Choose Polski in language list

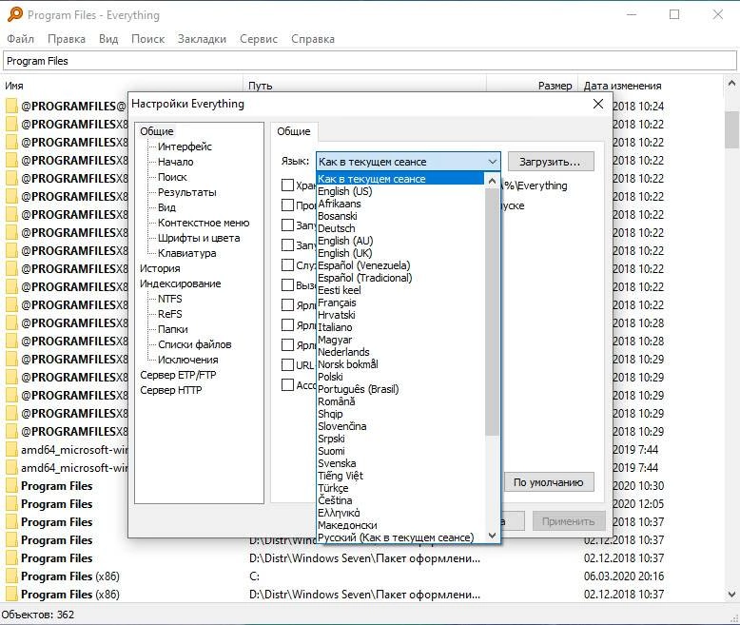pyautogui.click(x=400, y=377)
